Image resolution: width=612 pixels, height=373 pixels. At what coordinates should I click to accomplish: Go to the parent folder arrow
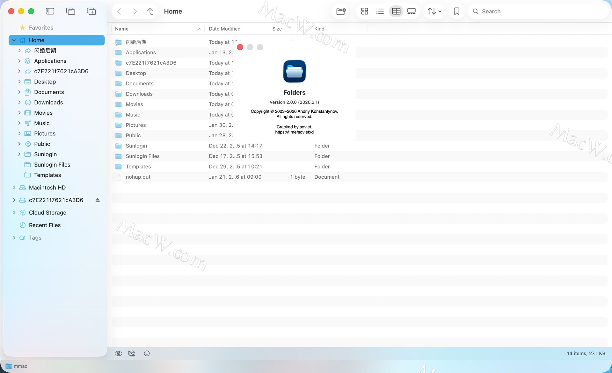[150, 11]
